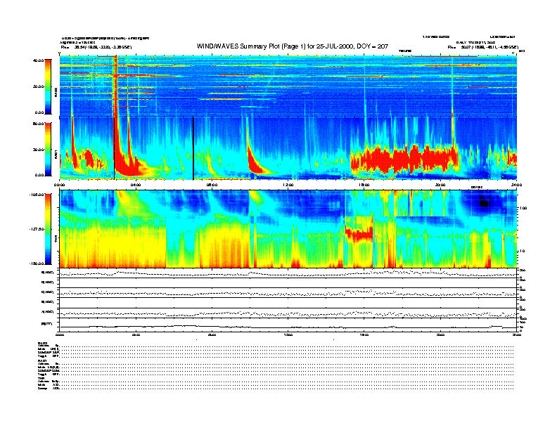The height and width of the screenshot is (430, 557).
Task: Click the black vertical marker near 07:00
Action: pos(193,148)
